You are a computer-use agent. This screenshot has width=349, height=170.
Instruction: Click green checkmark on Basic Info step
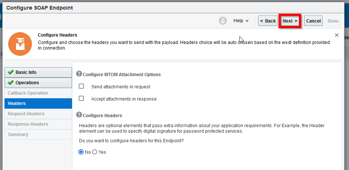click(11, 72)
